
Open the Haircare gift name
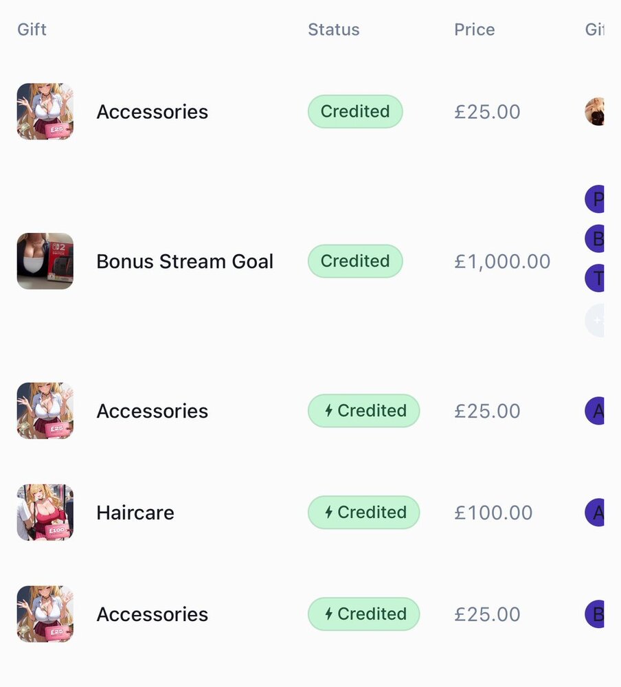(x=135, y=513)
